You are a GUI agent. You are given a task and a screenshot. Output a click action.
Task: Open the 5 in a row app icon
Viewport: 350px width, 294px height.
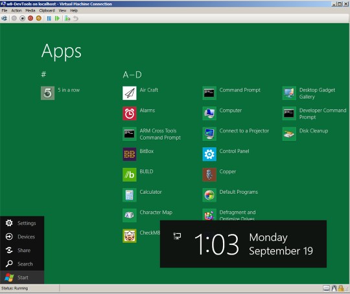coord(47,93)
